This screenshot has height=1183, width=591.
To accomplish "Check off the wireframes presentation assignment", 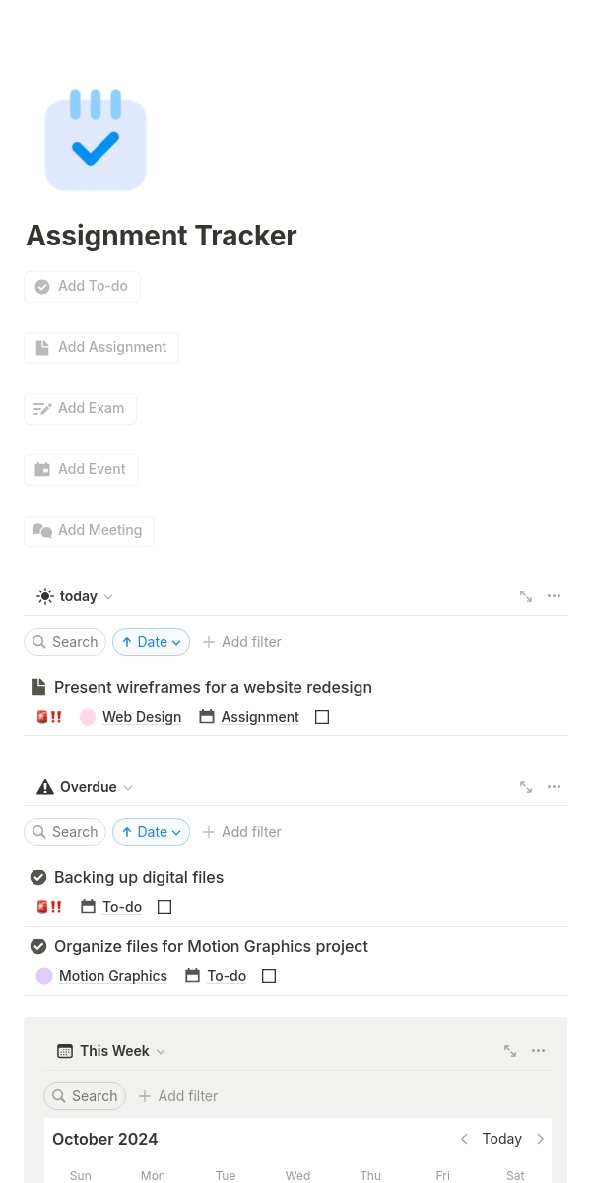I will point(322,717).
